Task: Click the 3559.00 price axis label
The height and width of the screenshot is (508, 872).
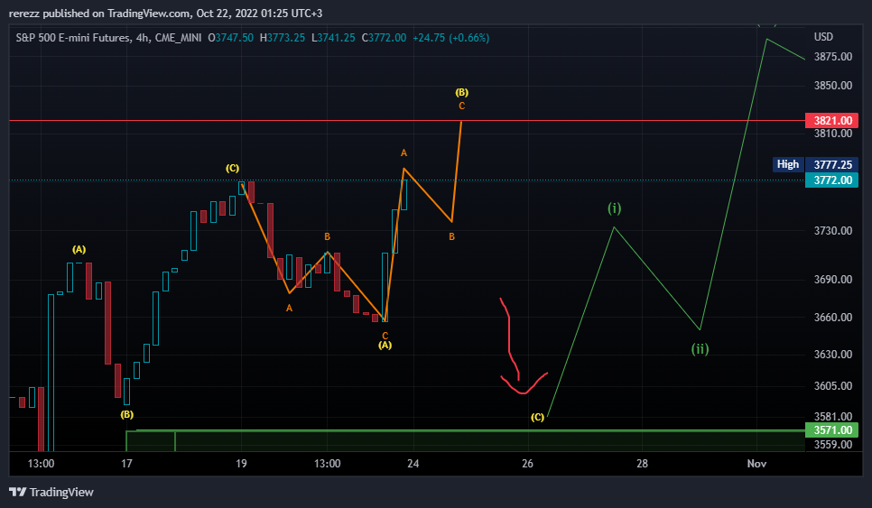Action: click(x=833, y=445)
